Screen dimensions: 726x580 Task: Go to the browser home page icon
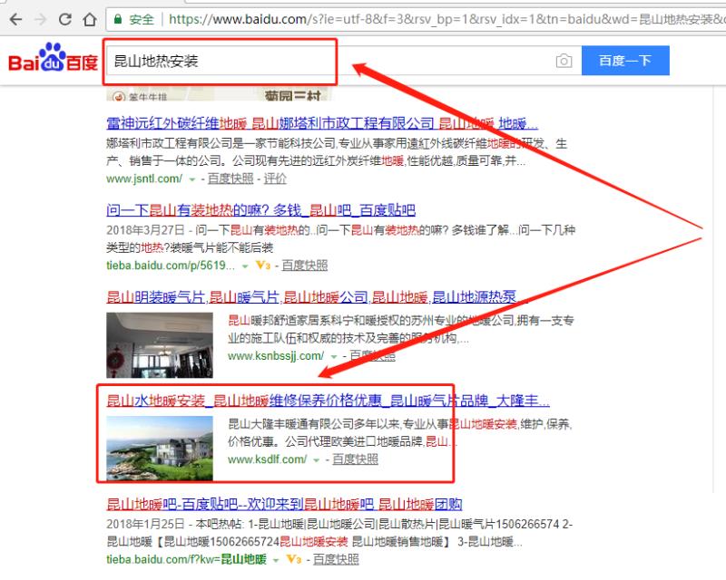tap(88, 18)
